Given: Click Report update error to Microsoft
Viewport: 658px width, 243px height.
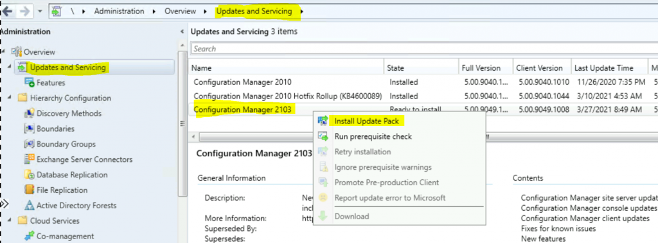Looking at the screenshot, I should pyautogui.click(x=390, y=197).
